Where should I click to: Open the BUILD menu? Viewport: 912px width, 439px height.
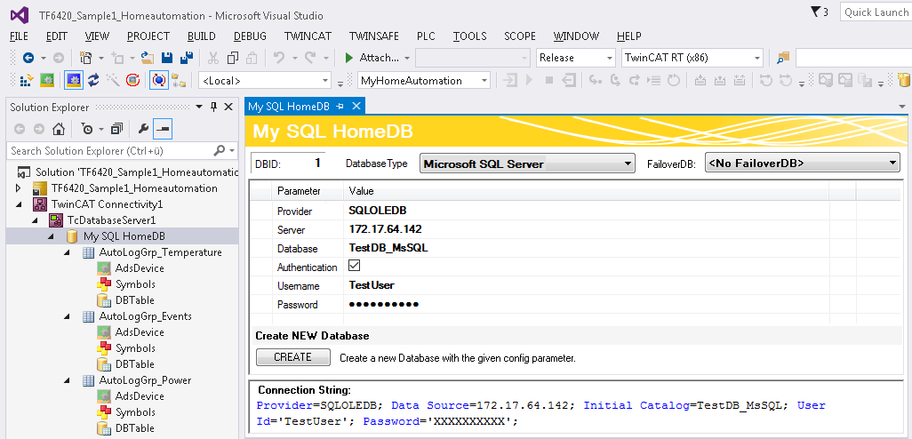click(x=202, y=36)
